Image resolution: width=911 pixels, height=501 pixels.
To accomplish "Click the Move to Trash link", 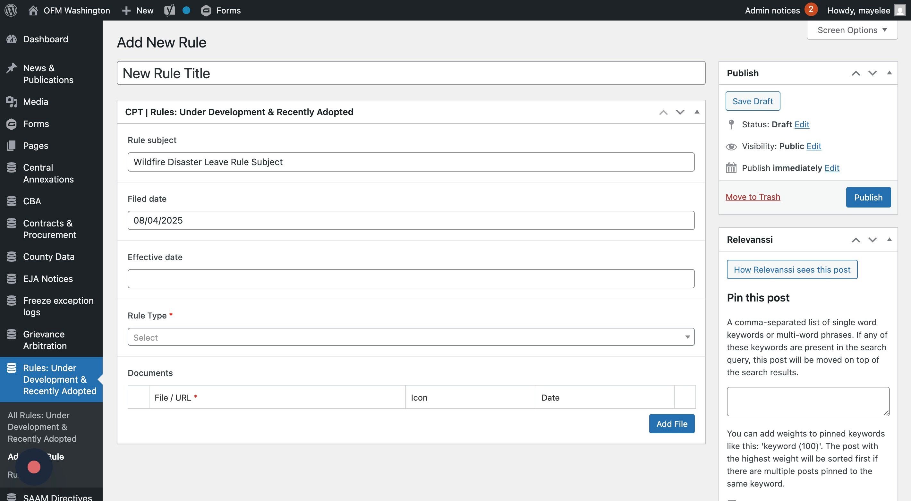I will [753, 197].
